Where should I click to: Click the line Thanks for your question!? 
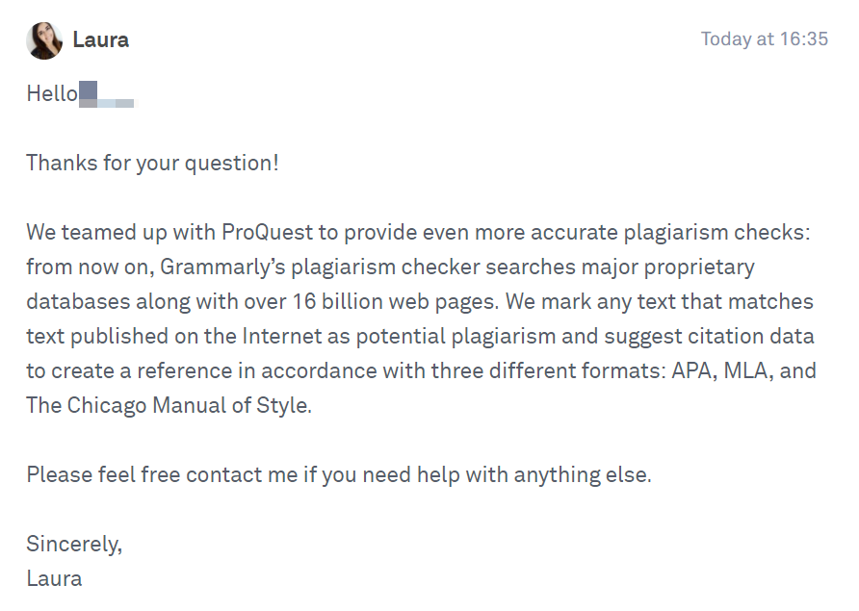[152, 164]
